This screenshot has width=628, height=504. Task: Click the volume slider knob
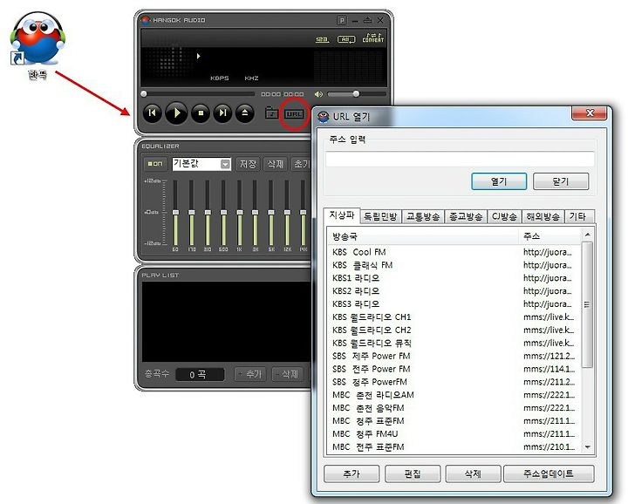[x=356, y=94]
